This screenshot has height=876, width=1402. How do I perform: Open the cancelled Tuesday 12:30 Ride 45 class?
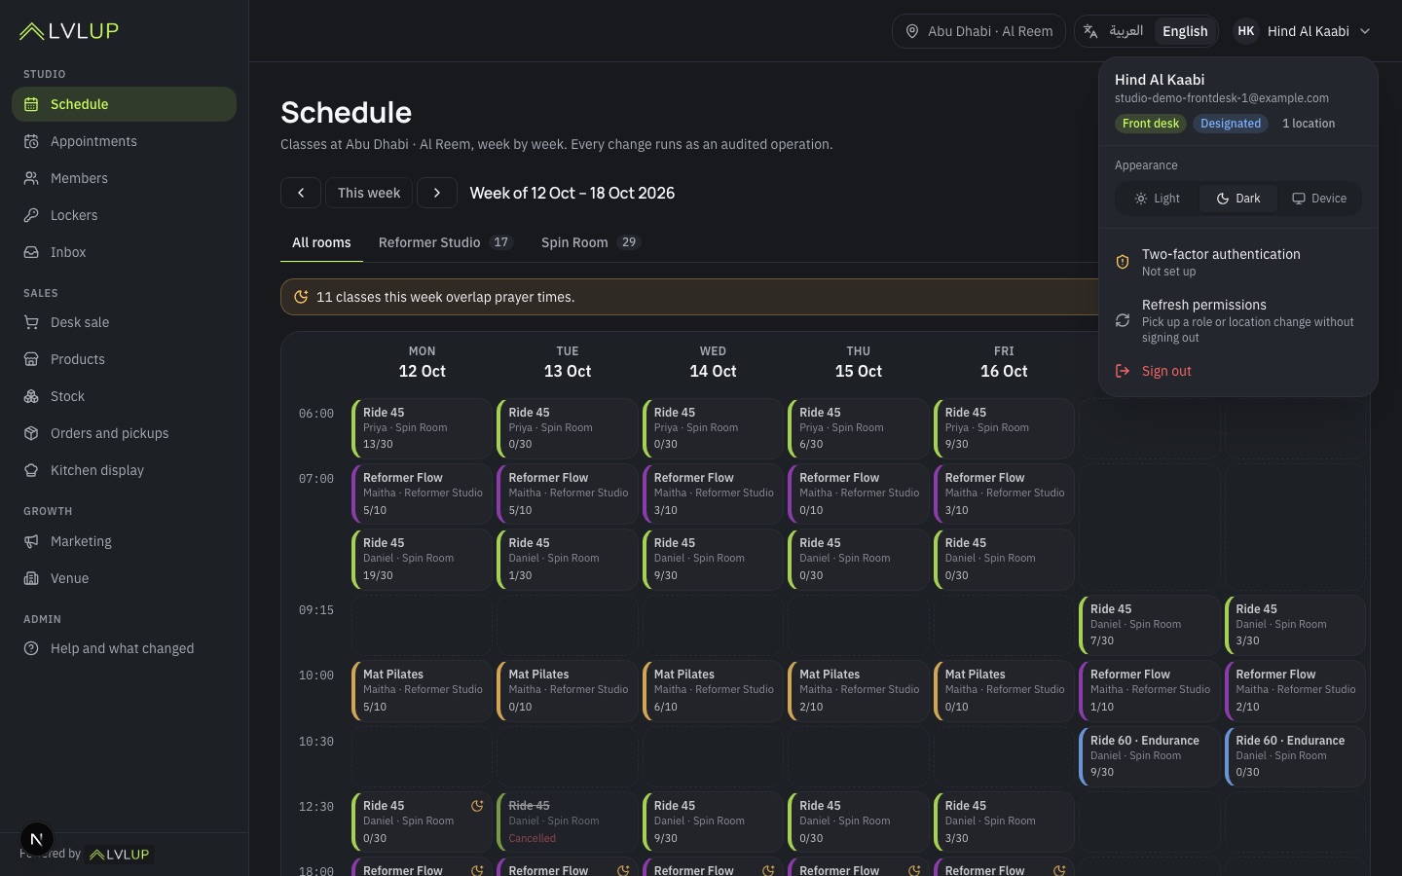(568, 821)
